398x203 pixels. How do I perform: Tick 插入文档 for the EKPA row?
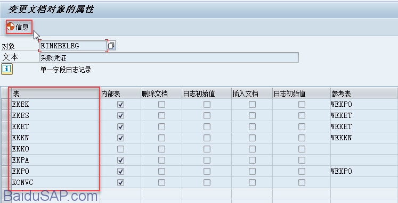[252, 160]
